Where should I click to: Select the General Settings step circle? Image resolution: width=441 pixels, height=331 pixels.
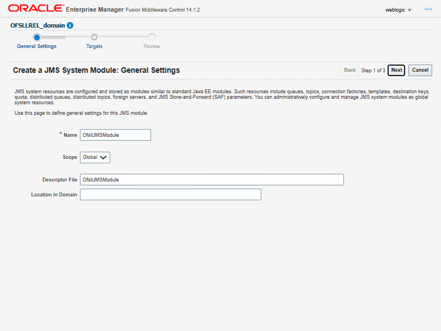[36, 37]
